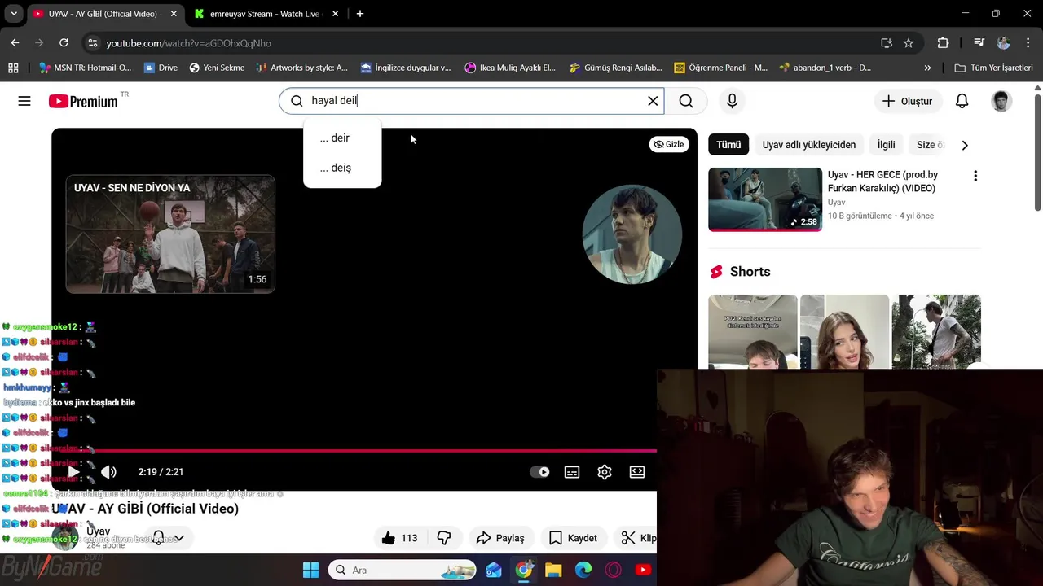Open the account avatar menu
1043x586 pixels.
[1001, 101]
